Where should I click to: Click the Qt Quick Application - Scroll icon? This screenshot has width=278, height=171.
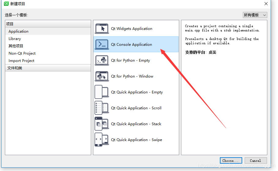pyautogui.click(x=102, y=108)
